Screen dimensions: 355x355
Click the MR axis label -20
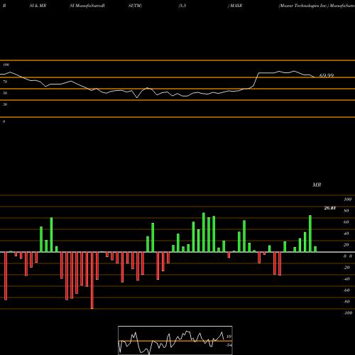(x=346, y=268)
